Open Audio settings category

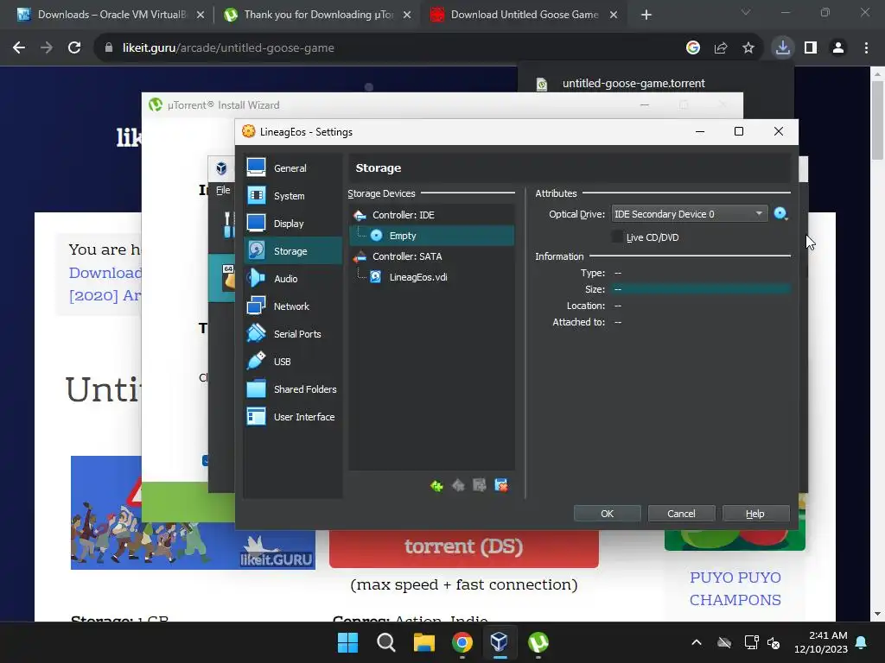(x=292, y=279)
